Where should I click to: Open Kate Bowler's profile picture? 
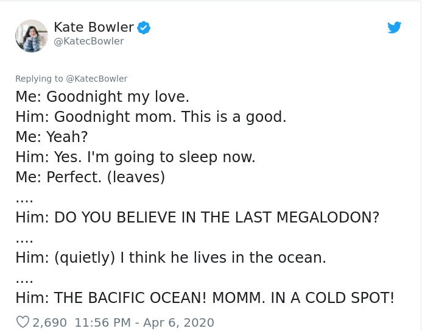click(31, 35)
